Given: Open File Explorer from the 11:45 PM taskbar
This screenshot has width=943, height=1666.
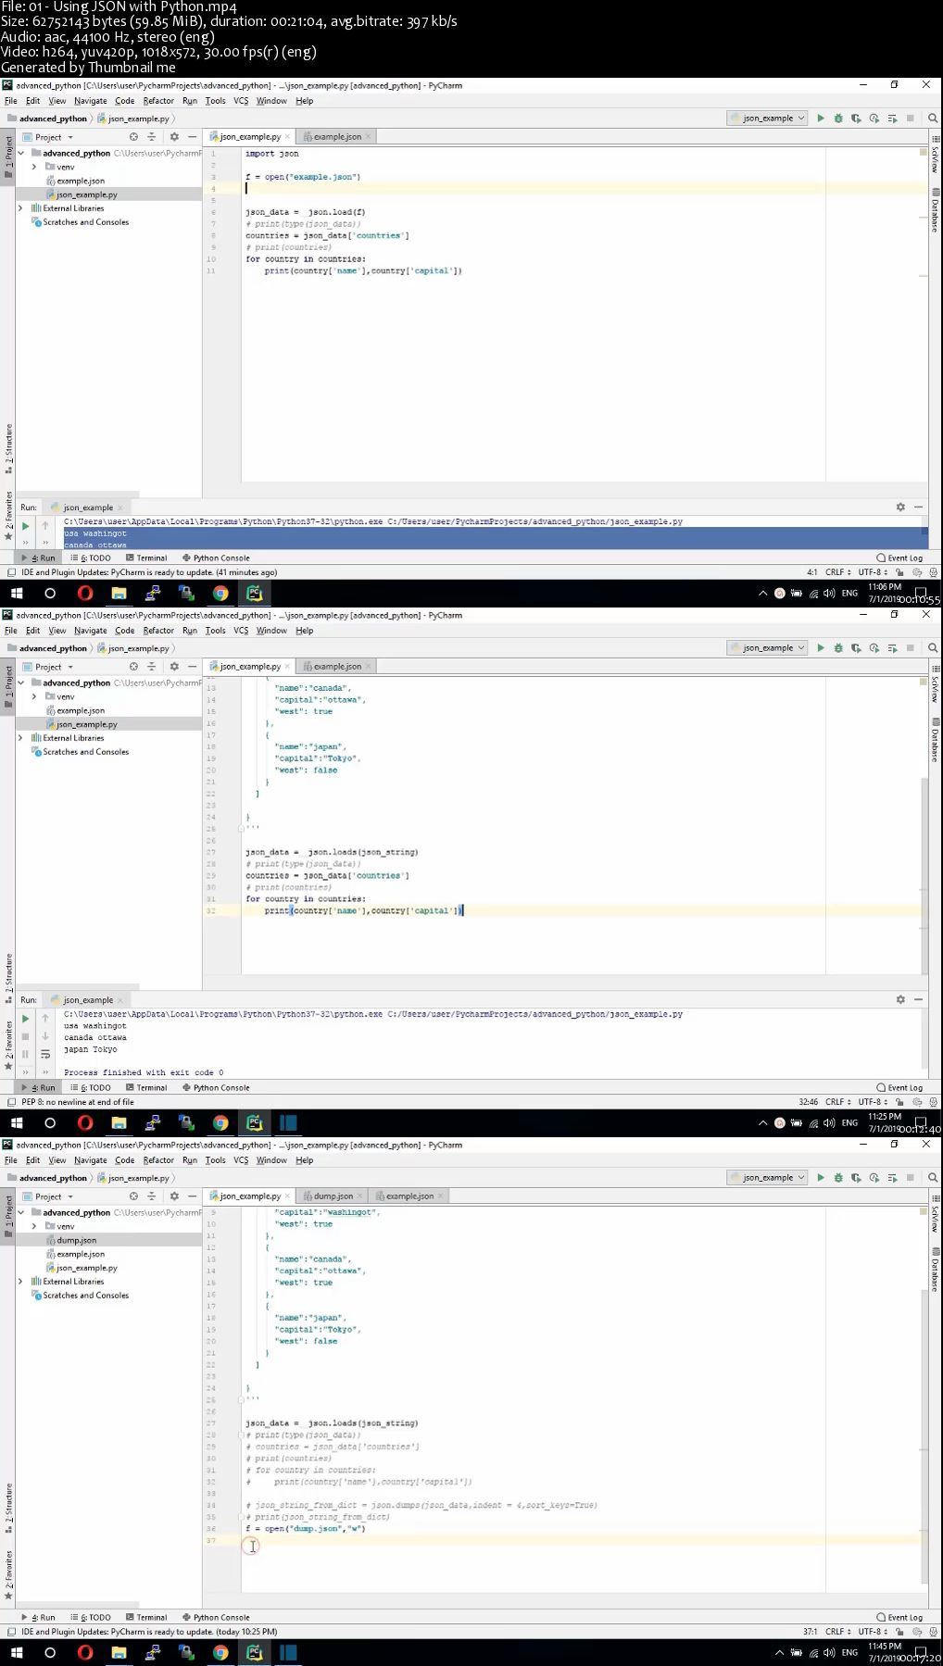Looking at the screenshot, I should pyautogui.click(x=119, y=1653).
